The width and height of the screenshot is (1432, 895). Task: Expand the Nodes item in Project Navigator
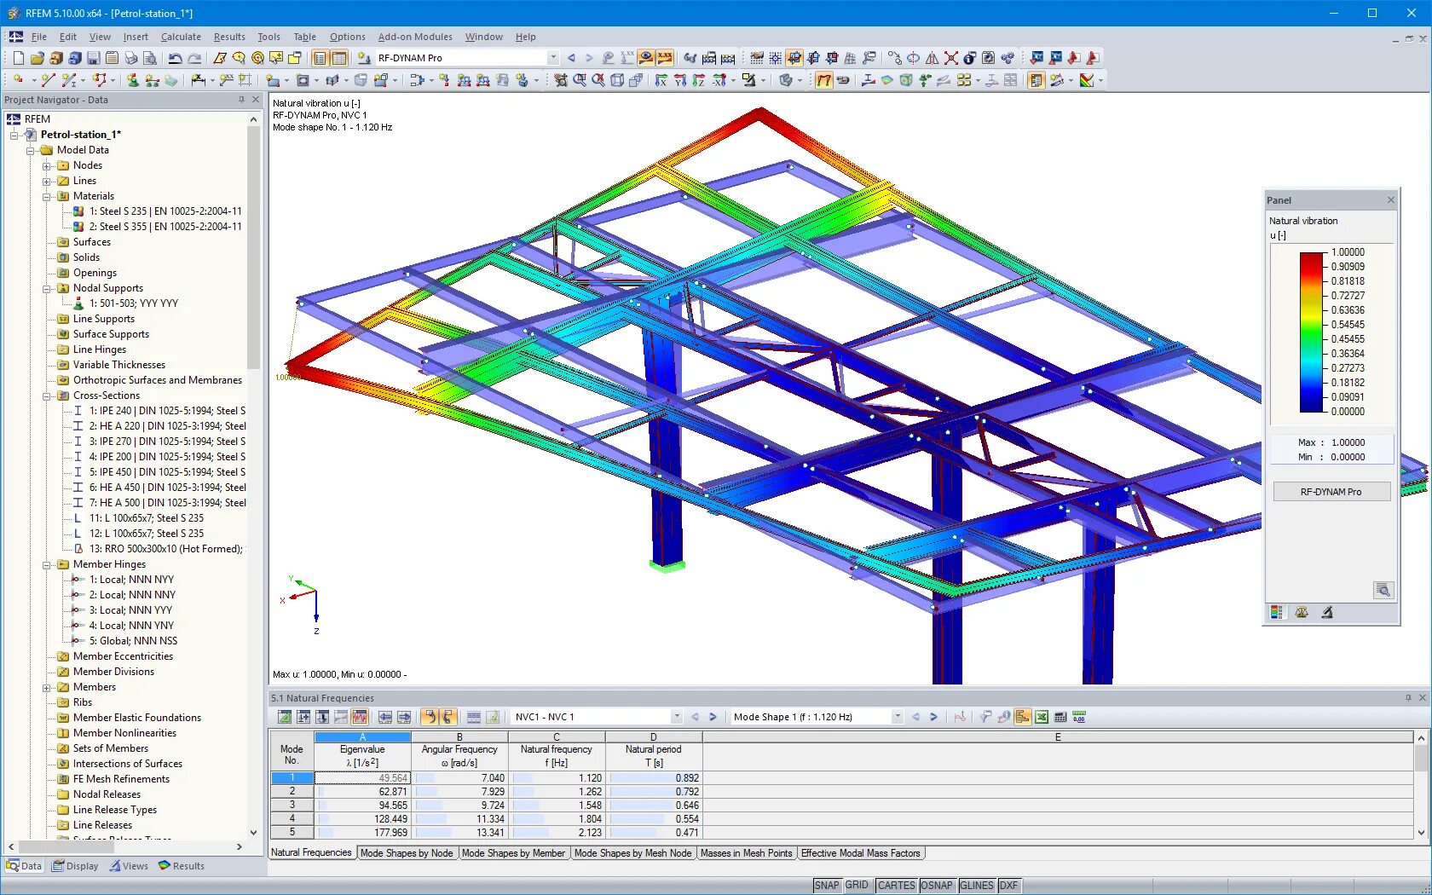49,165
